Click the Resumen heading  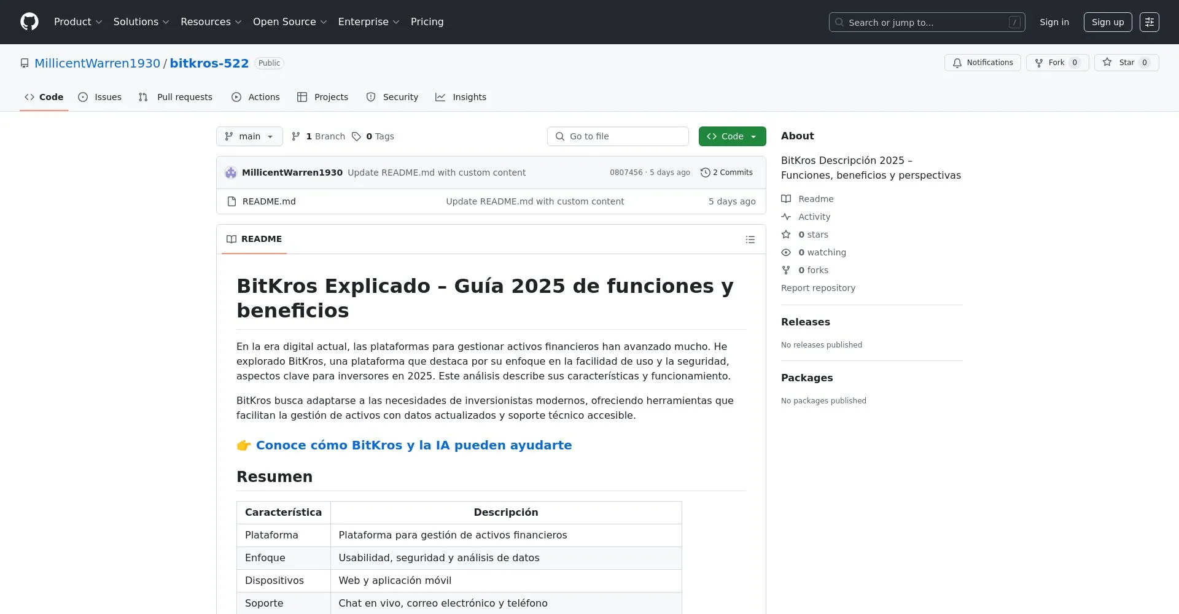tap(274, 476)
